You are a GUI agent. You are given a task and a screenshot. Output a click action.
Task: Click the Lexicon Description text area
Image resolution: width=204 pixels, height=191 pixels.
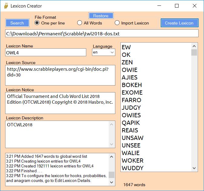57,134
